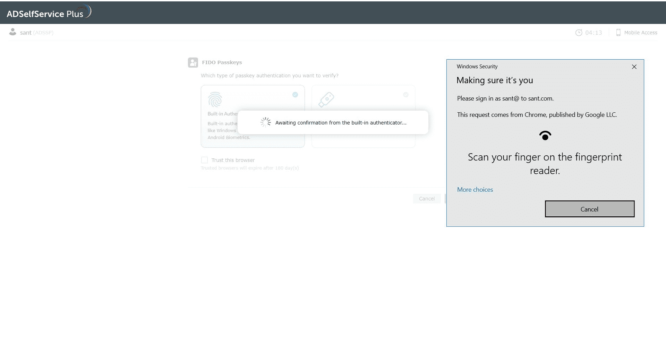Open the Mobile Access link
666x346 pixels.
click(x=641, y=33)
